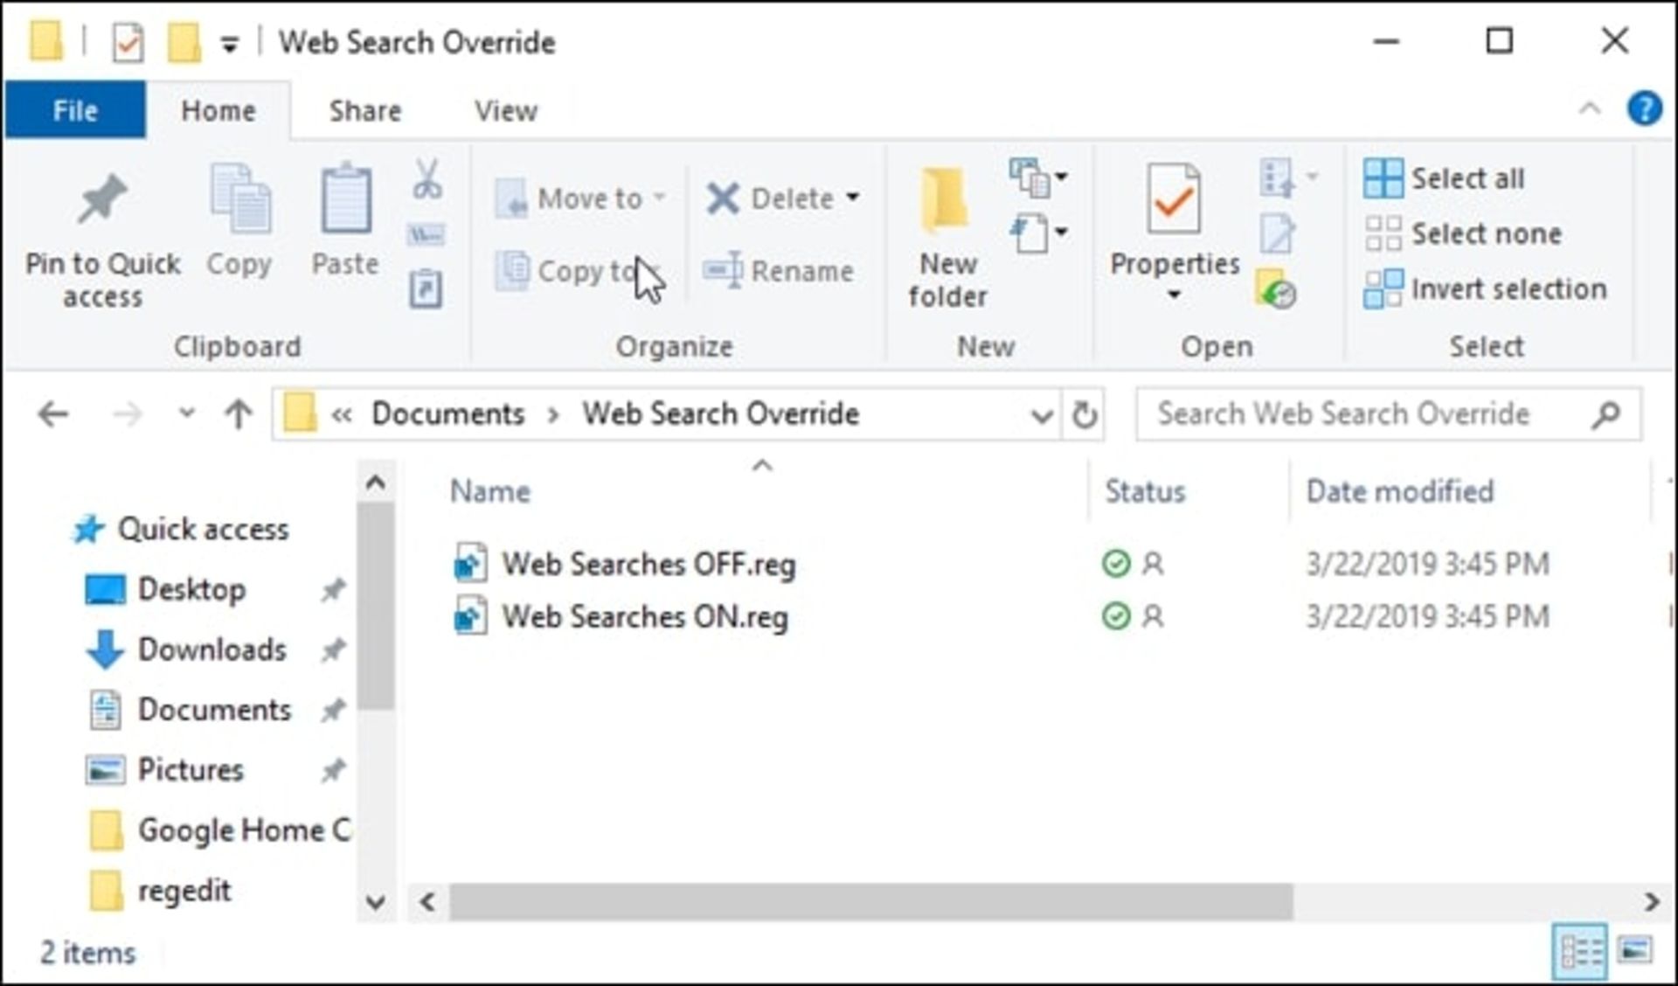The height and width of the screenshot is (986, 1678).
Task: Open the View ribbon tab
Action: point(505,111)
